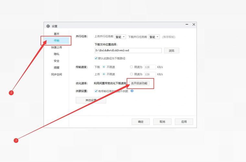Switch to the 提醒 tab

coord(56,67)
